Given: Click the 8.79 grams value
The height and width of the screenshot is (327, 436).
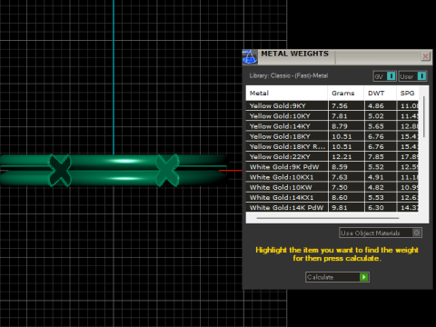Looking at the screenshot, I should coord(340,126).
